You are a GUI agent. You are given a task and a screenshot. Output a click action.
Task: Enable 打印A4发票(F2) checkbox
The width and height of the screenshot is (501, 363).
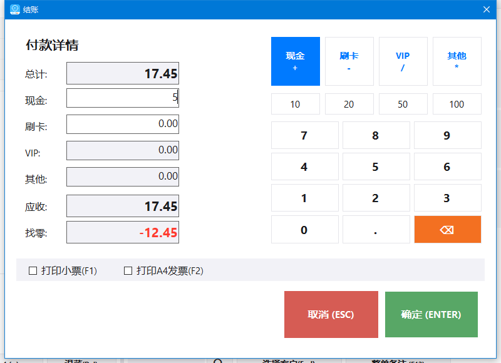[x=128, y=271]
